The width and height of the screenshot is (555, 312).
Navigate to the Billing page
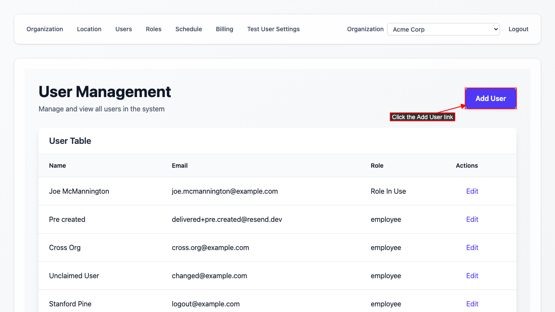[x=225, y=29]
